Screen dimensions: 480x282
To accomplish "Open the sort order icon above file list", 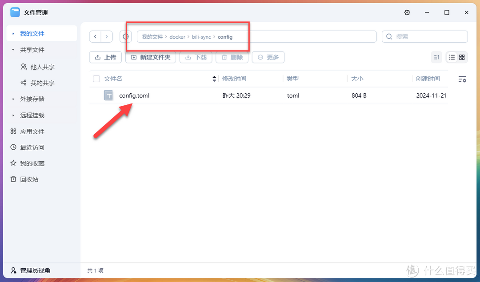I will coord(436,57).
